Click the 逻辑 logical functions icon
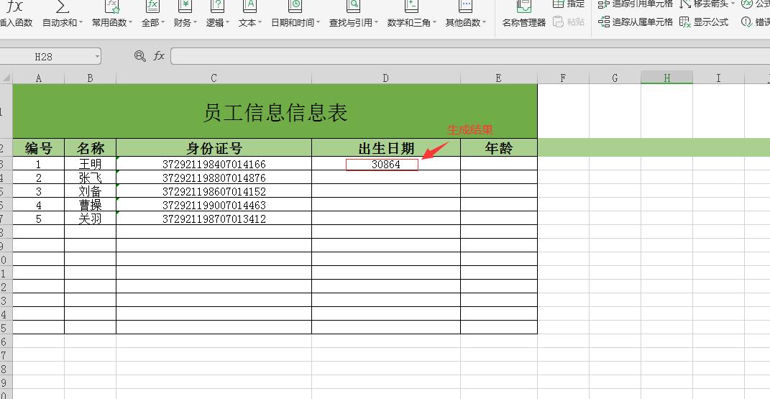This screenshot has height=399, width=770. [x=217, y=6]
